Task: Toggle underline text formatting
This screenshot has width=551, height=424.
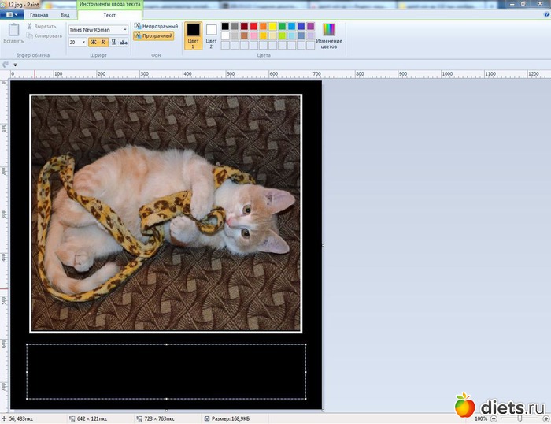Action: 114,43
